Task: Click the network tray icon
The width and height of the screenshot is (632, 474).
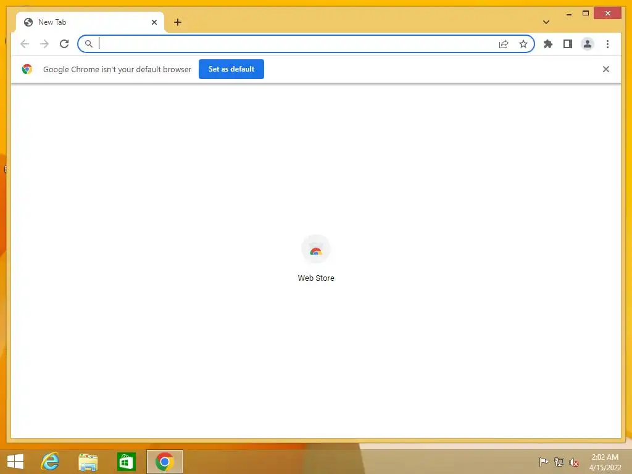Action: pyautogui.click(x=559, y=462)
